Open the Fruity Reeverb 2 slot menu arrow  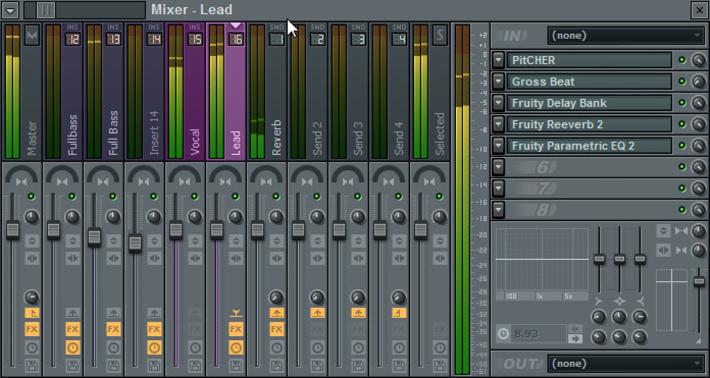click(498, 124)
